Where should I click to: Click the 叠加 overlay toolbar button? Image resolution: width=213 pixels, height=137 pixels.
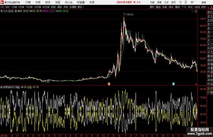coord(158,7)
